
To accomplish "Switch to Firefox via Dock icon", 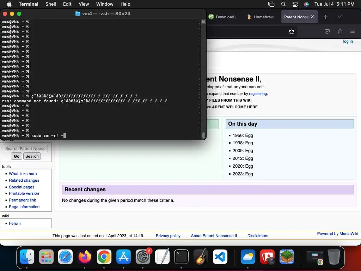I will tap(85, 257).
